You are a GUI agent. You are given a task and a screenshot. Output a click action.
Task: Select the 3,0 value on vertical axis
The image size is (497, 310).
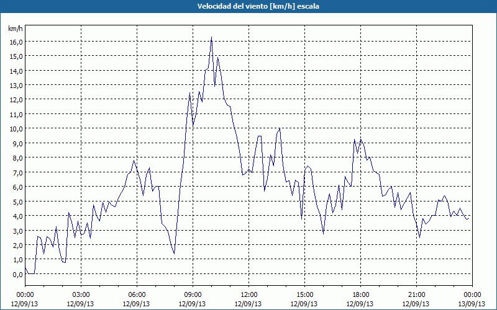pos(19,231)
